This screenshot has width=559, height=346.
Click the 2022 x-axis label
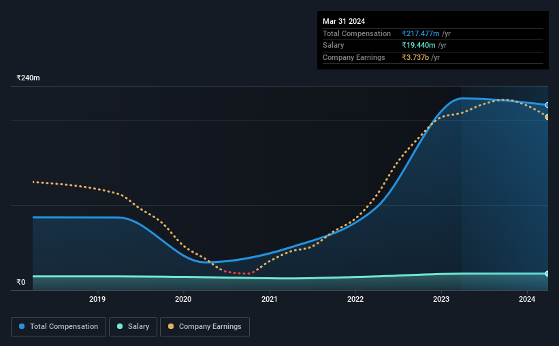click(355, 299)
